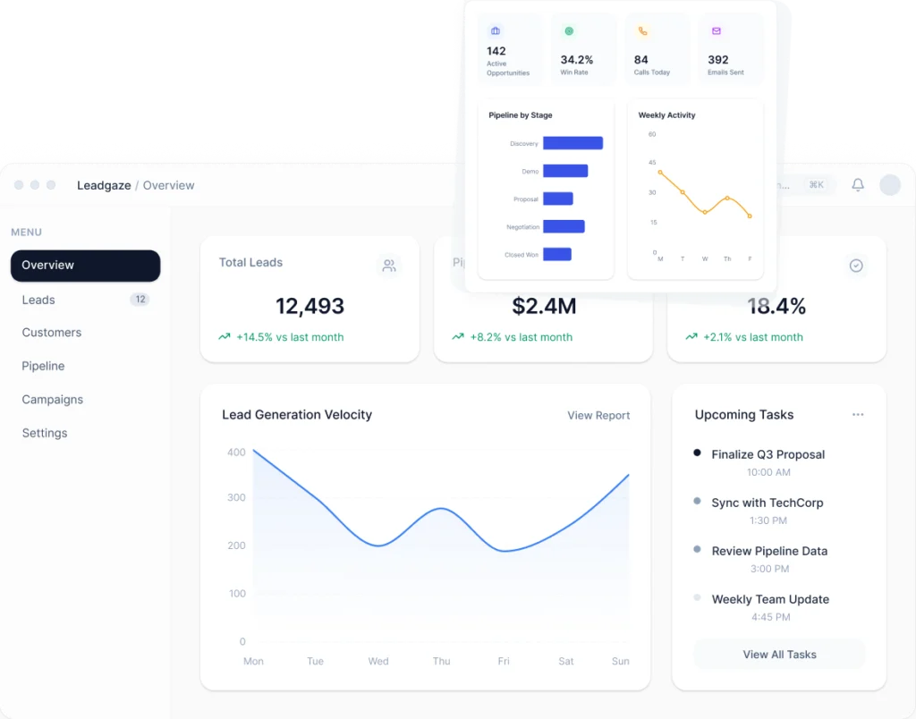This screenshot has height=719, width=916.
Task: Click the Discovery bar in Pipeline by Stage
Action: pyautogui.click(x=572, y=143)
